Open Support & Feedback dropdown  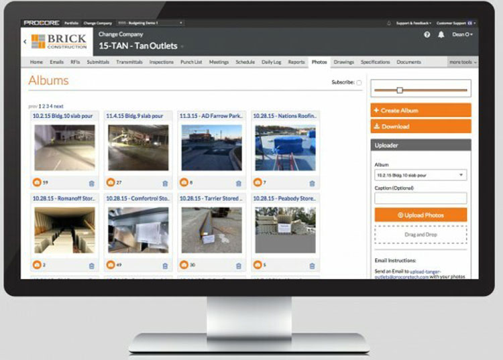tap(414, 23)
